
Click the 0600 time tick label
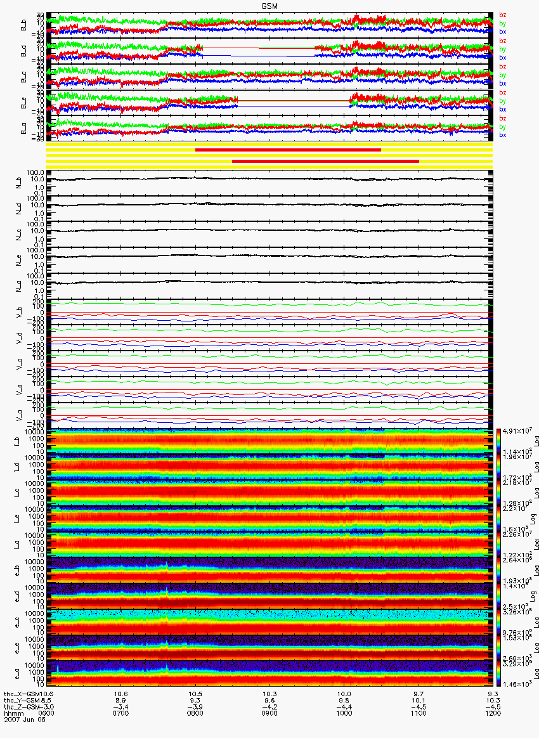coord(46,713)
